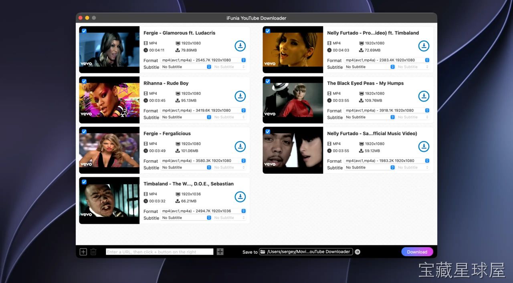Image resolution: width=513 pixels, height=283 pixels.
Task: Click the My Humps video thumbnail
Action: coord(293,100)
